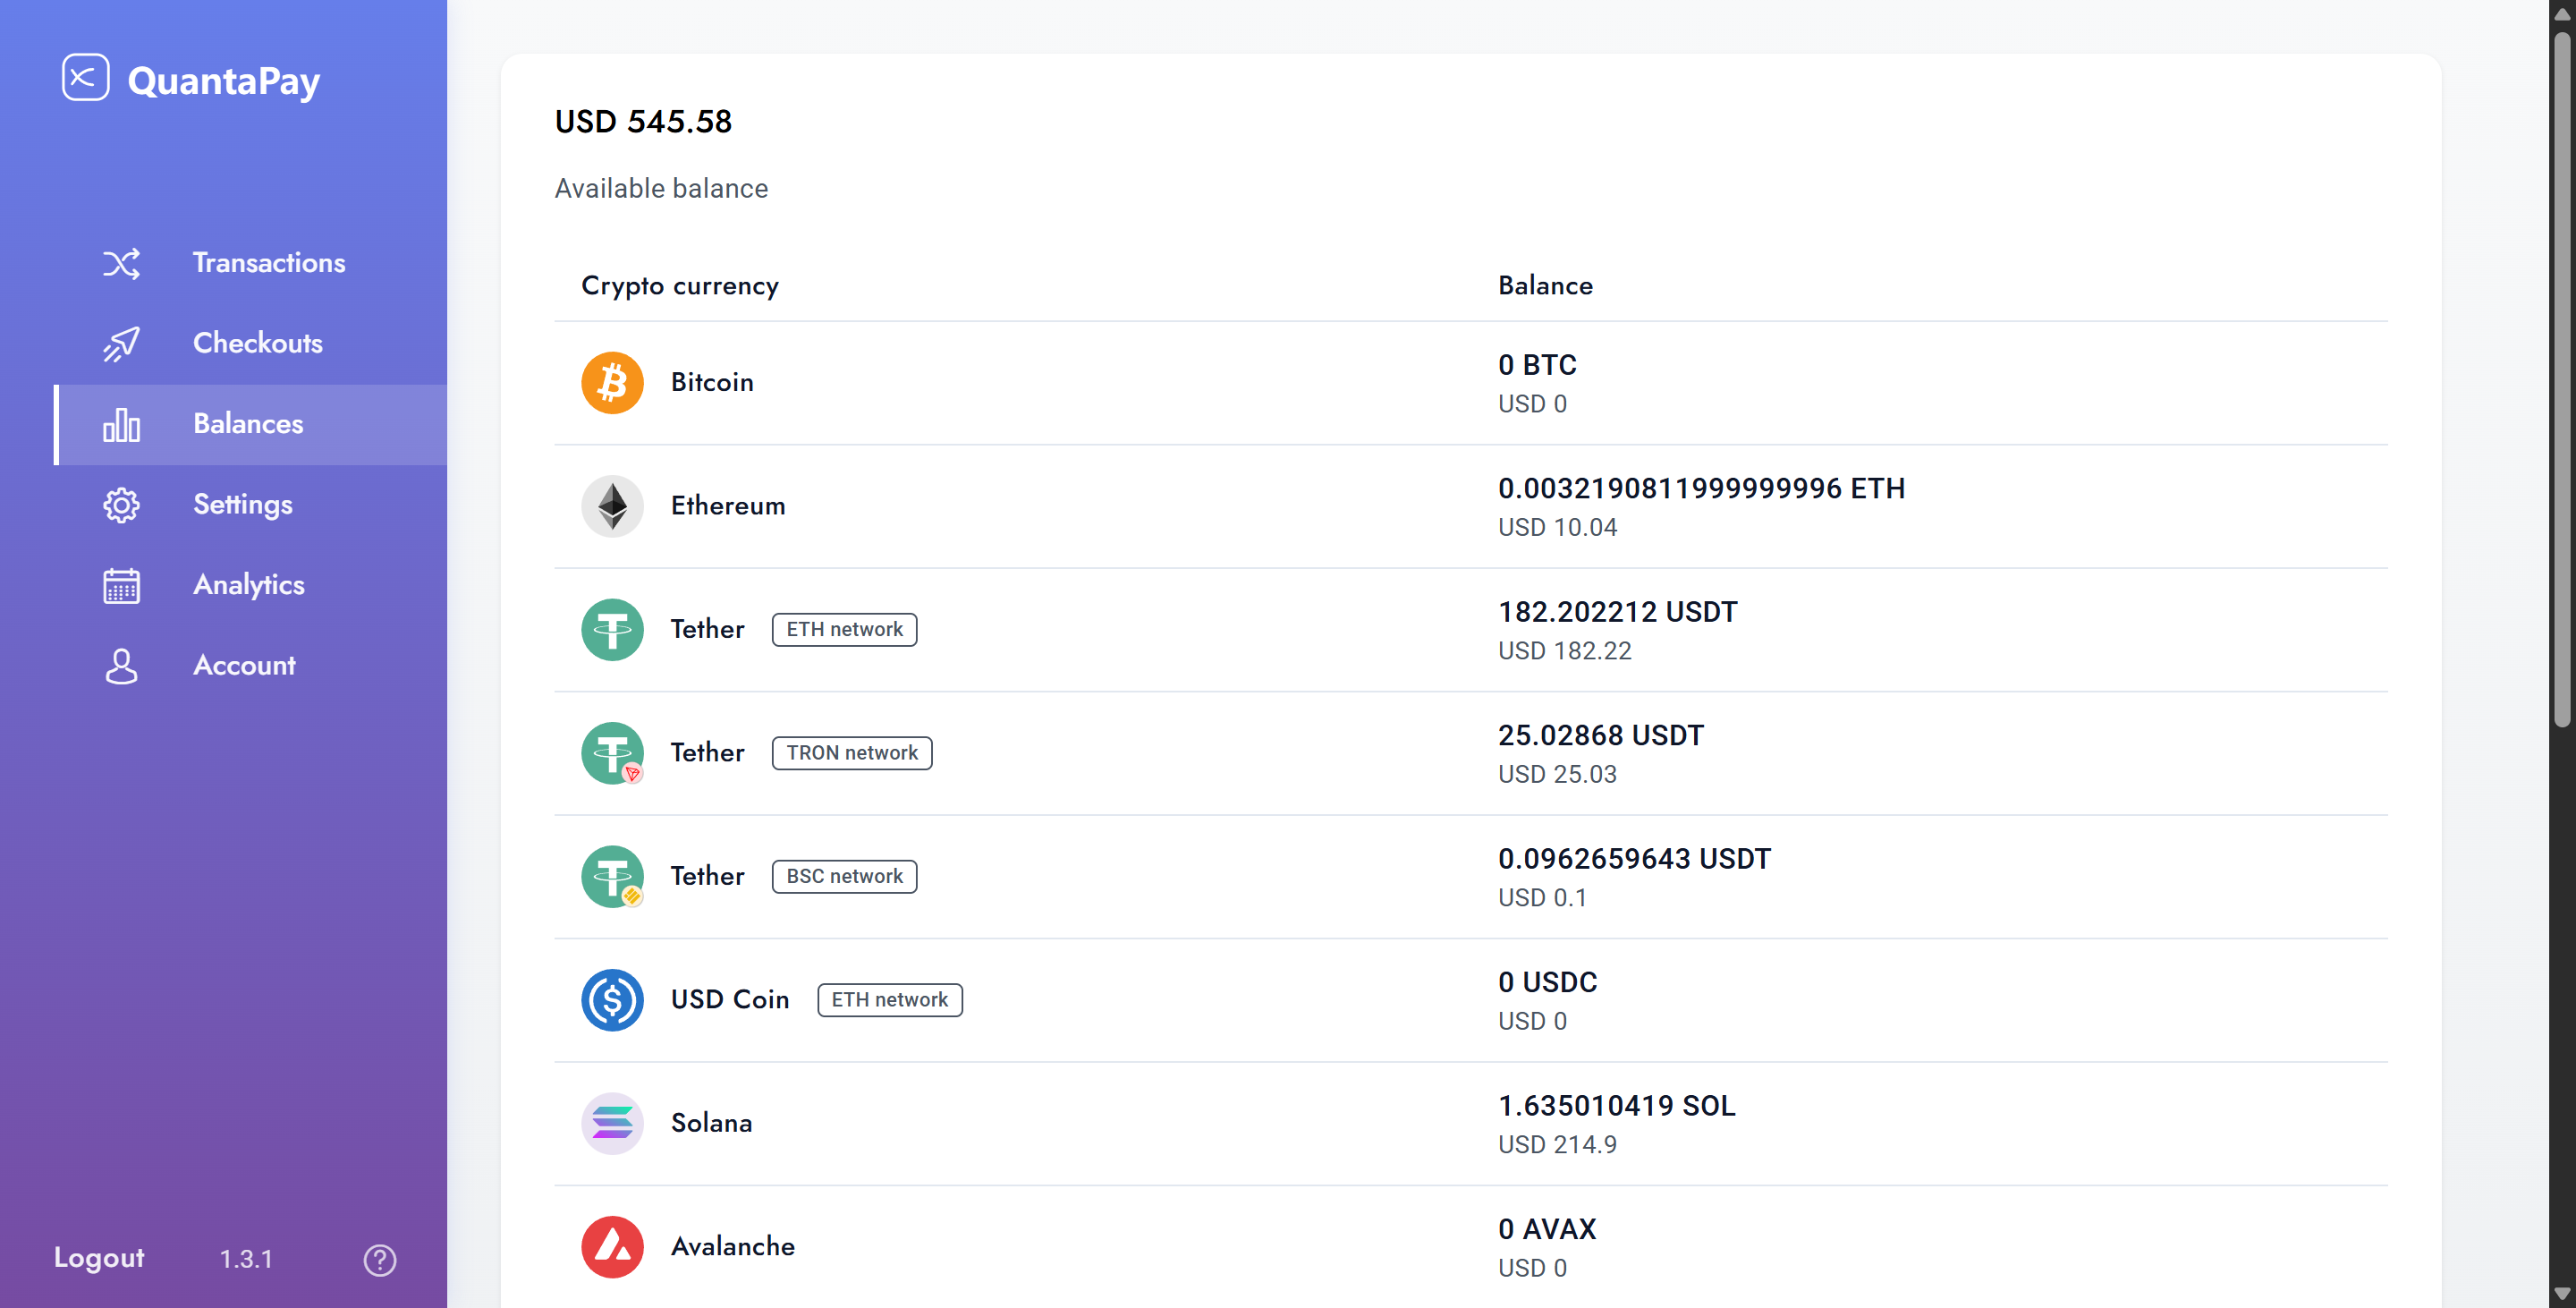This screenshot has width=2576, height=1308.
Task: Click the Account person icon
Action: click(121, 666)
